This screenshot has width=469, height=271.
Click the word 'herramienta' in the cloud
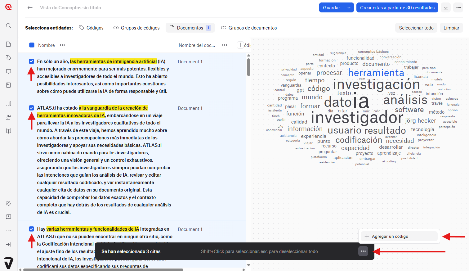[x=376, y=73]
